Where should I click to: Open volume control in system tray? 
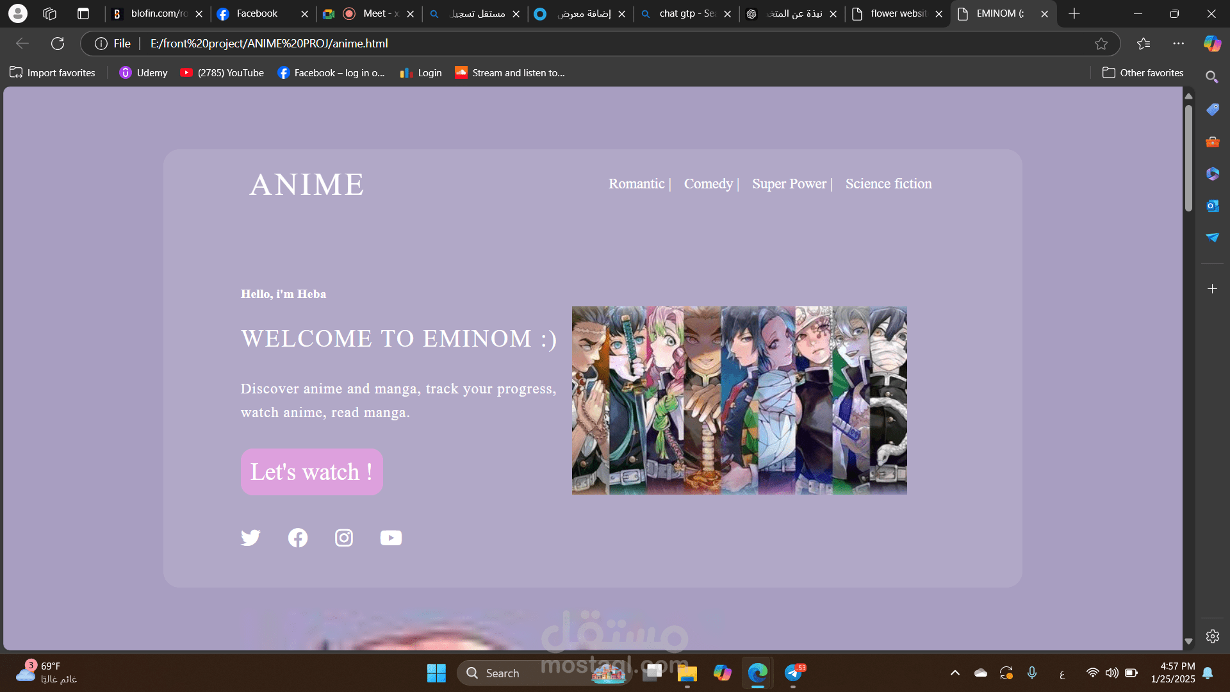click(1112, 673)
